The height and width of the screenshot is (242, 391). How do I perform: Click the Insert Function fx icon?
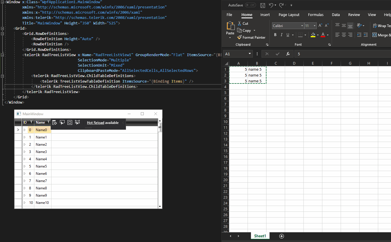288,54
